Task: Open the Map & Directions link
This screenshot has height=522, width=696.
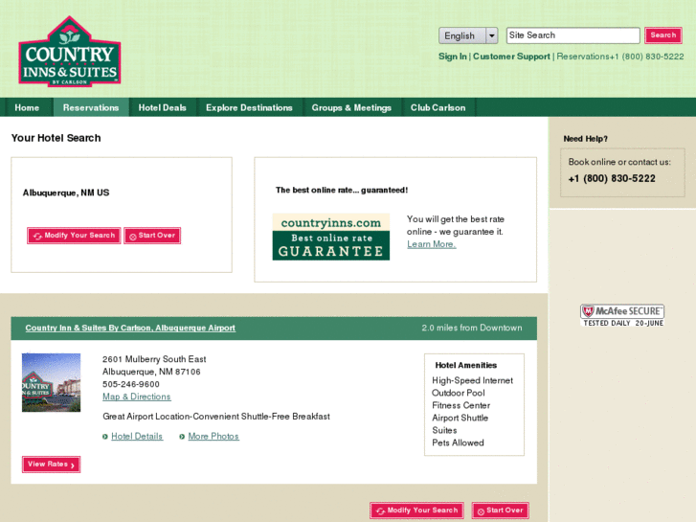Action: 136,397
